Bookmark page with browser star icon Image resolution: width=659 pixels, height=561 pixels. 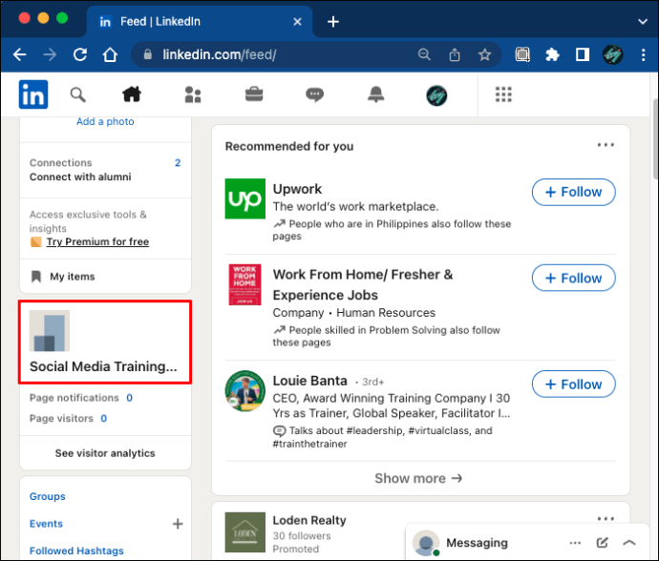pos(484,54)
